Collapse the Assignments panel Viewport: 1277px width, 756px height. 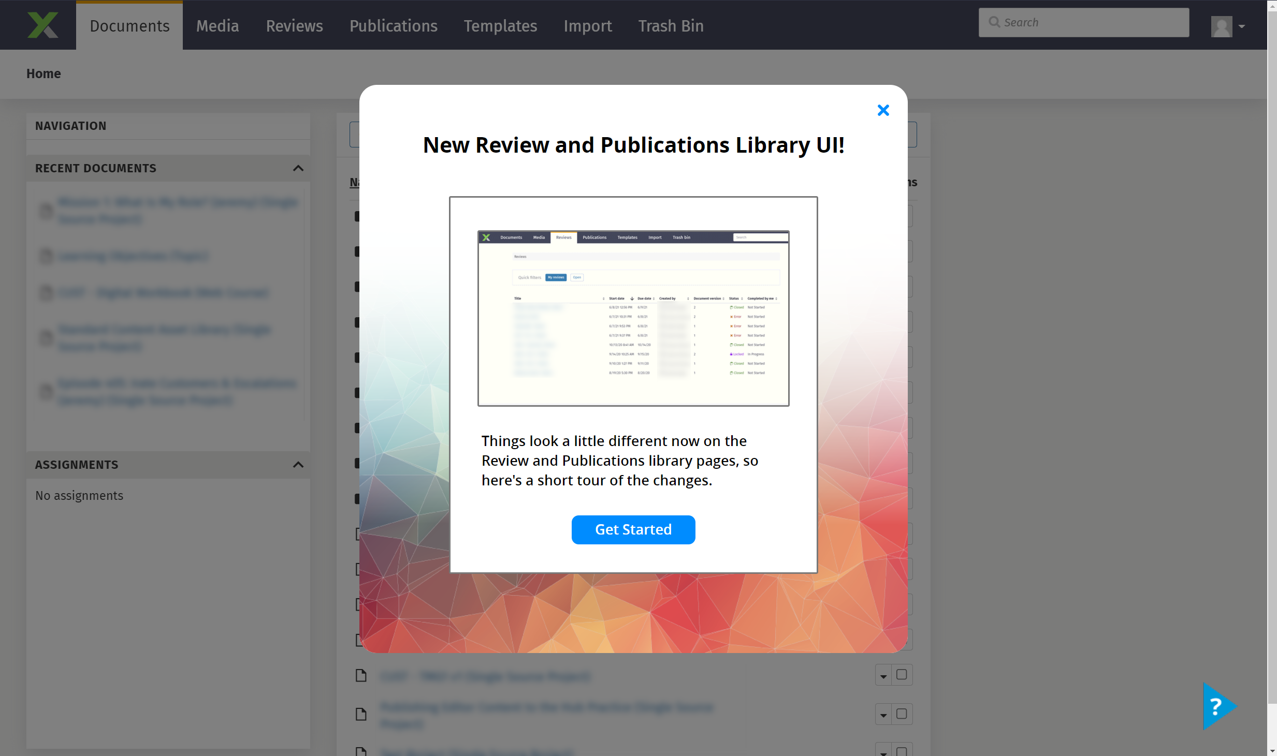click(298, 465)
